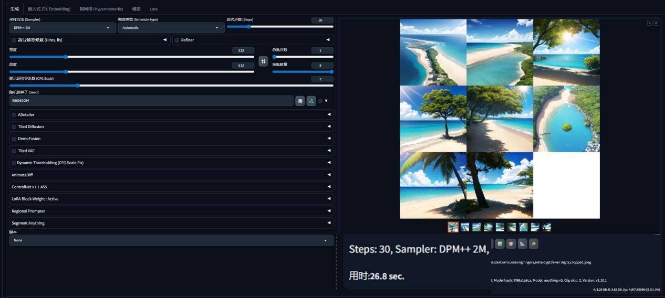Click the dice random seed button
Viewport: 665px width, 298px height.
pos(300,101)
